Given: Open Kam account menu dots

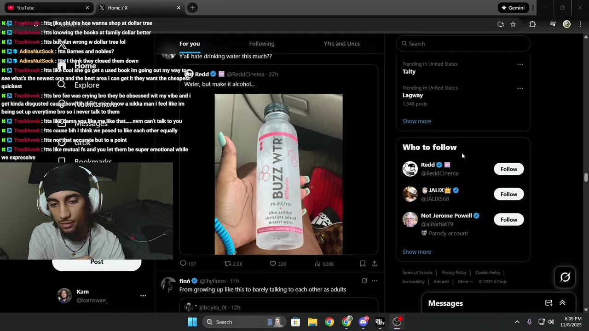Looking at the screenshot, I should point(143,296).
